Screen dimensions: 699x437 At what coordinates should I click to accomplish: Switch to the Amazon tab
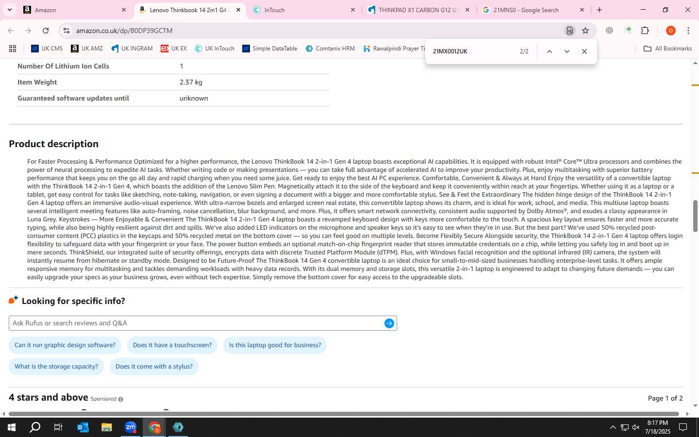pos(75,10)
